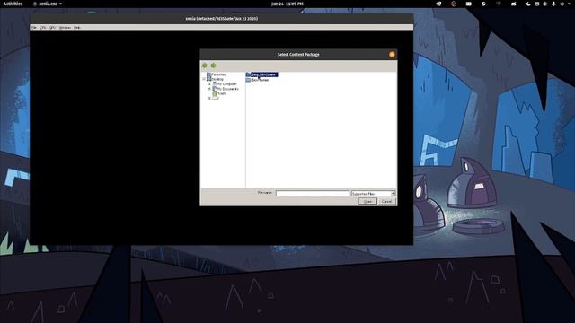575x323 pixels.
Task: Click the Trash bin icon in tree
Action: click(215, 93)
